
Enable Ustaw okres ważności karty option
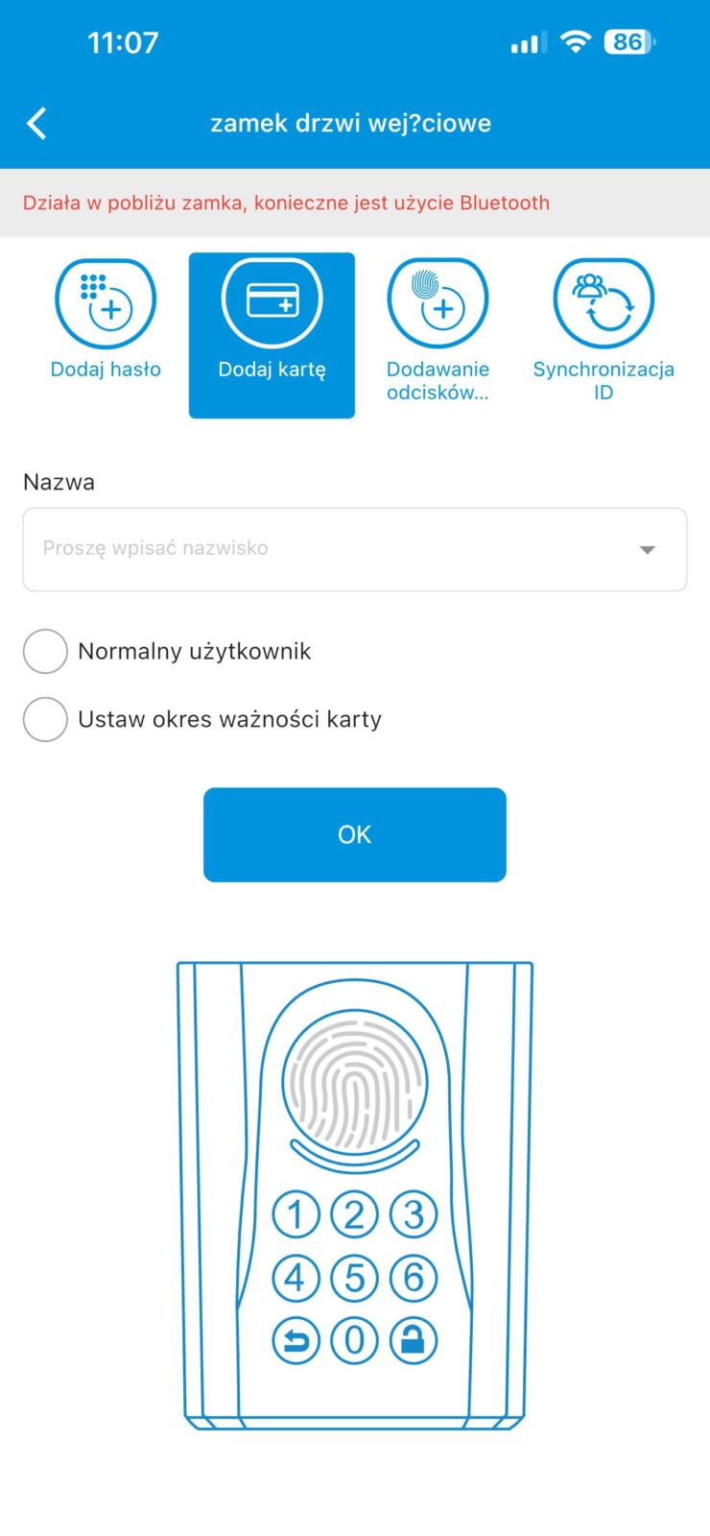tap(45, 719)
